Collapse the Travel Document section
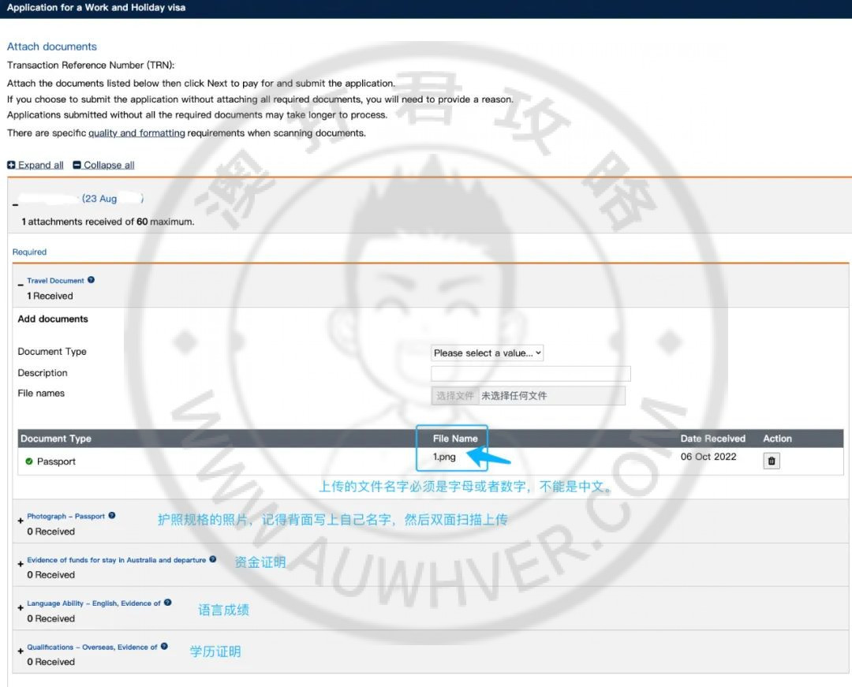The image size is (852, 687). click(21, 284)
